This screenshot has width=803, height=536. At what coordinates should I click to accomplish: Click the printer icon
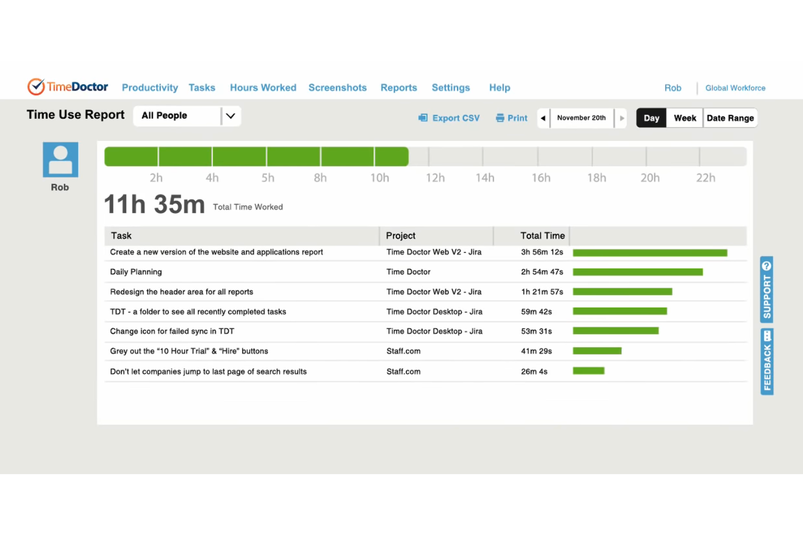[500, 118]
